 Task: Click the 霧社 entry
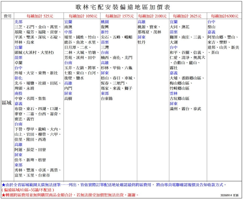[x=174, y=68]
